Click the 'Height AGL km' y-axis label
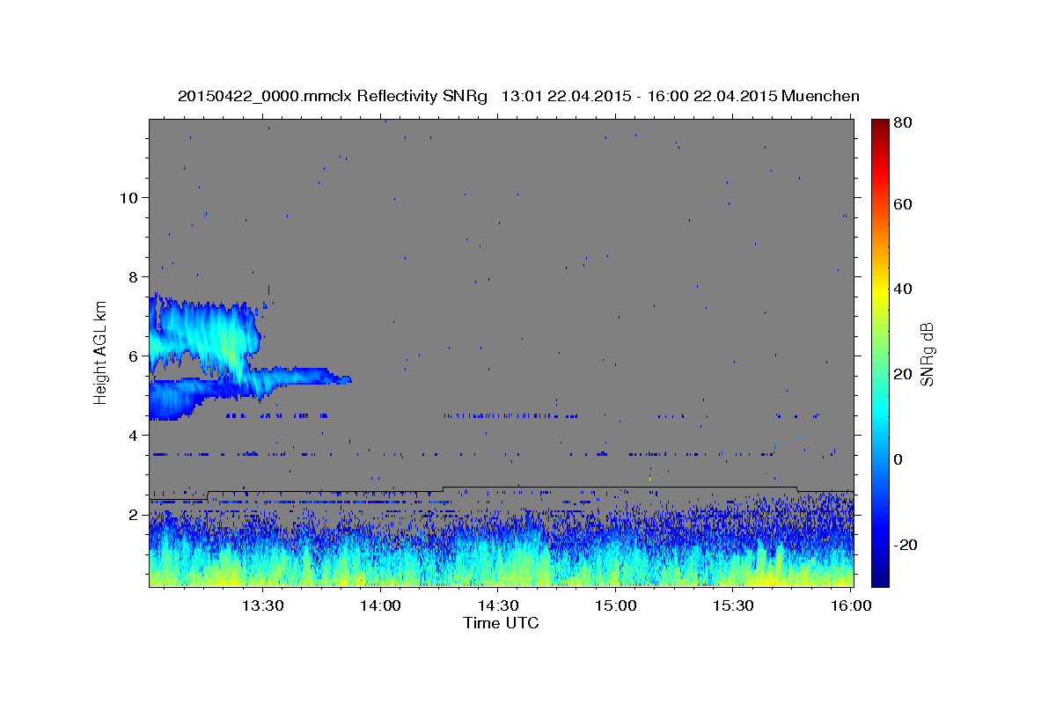Viewport: 1056px width, 704px height. pyautogui.click(x=100, y=353)
